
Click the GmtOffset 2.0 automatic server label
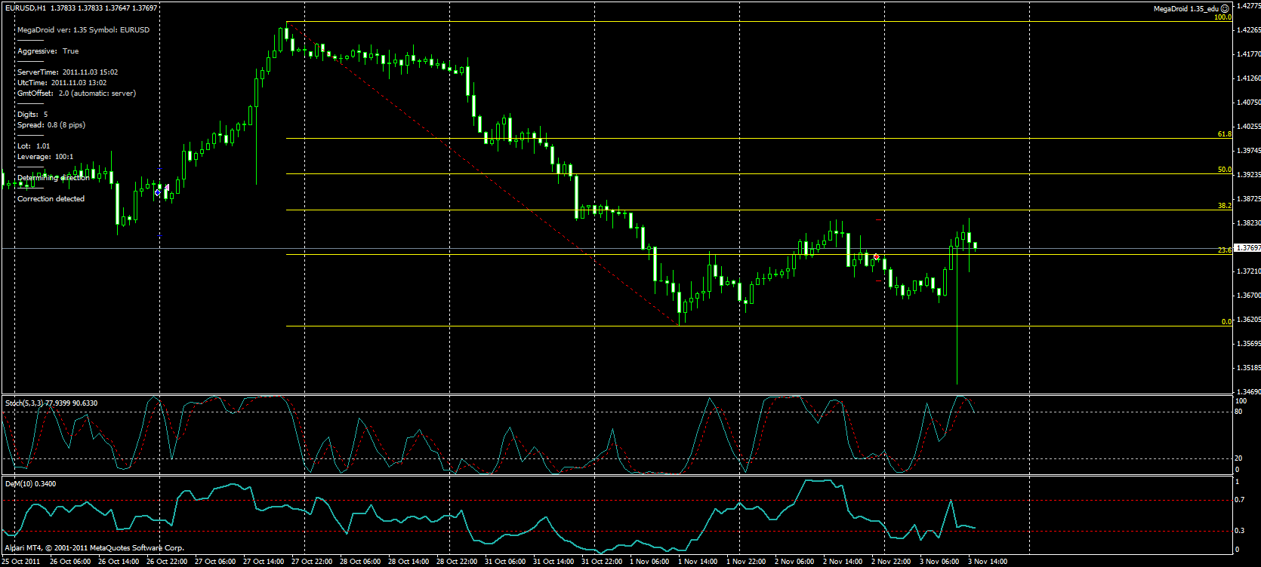[76, 93]
